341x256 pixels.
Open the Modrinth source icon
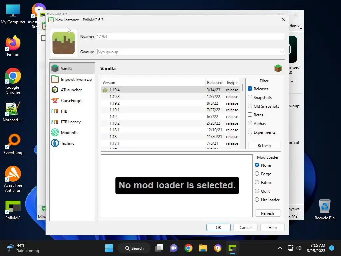(x=55, y=132)
